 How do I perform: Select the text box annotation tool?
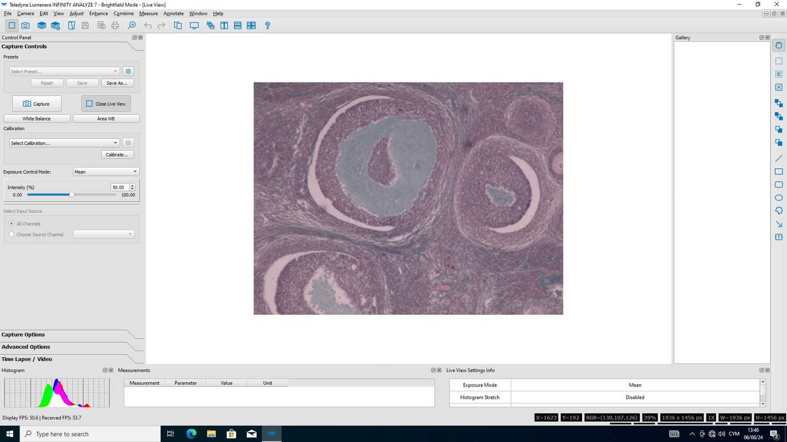[779, 237]
